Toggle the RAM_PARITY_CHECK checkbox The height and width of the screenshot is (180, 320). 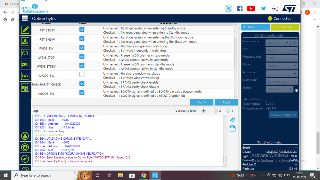click(x=82, y=84)
